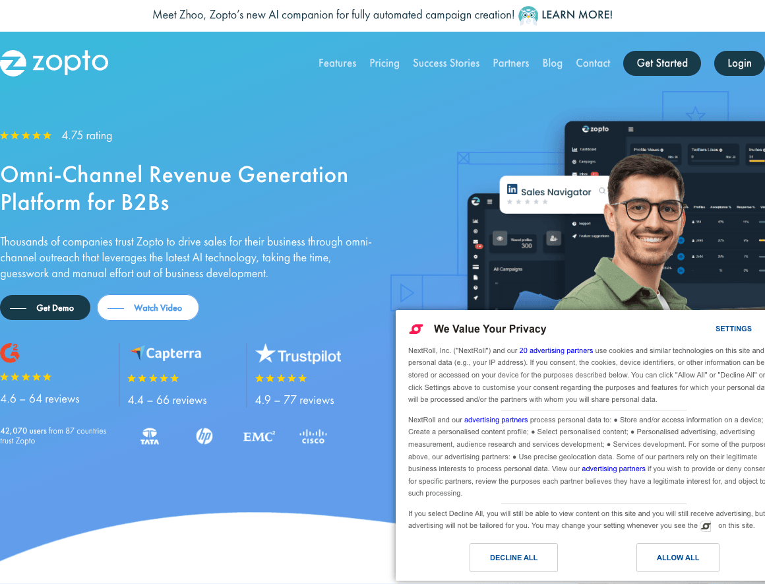Click the Trustpilot five-star rating
765x584 pixels.
click(x=281, y=378)
